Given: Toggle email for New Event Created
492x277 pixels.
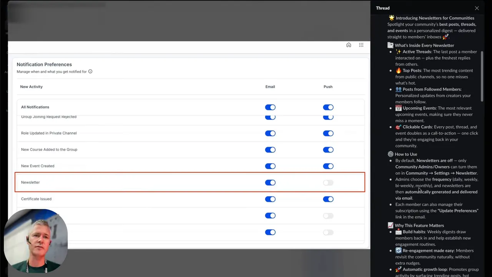Looking at the screenshot, I should [x=270, y=166].
